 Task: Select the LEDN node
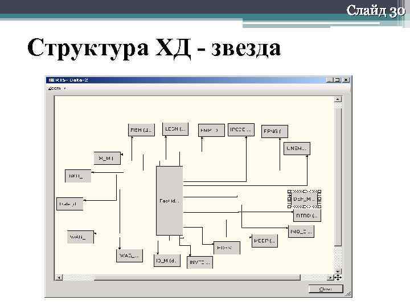pos(175,129)
